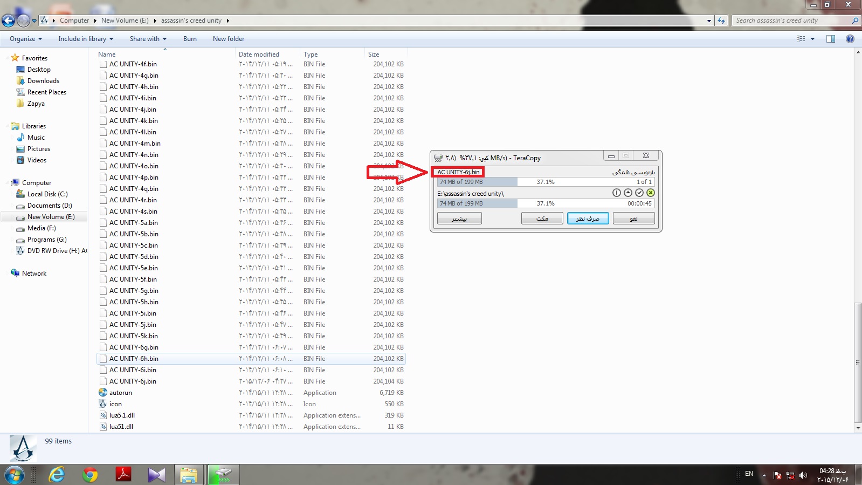Click Computer in the address breadcrumb
The image size is (862, 485).
click(74, 21)
